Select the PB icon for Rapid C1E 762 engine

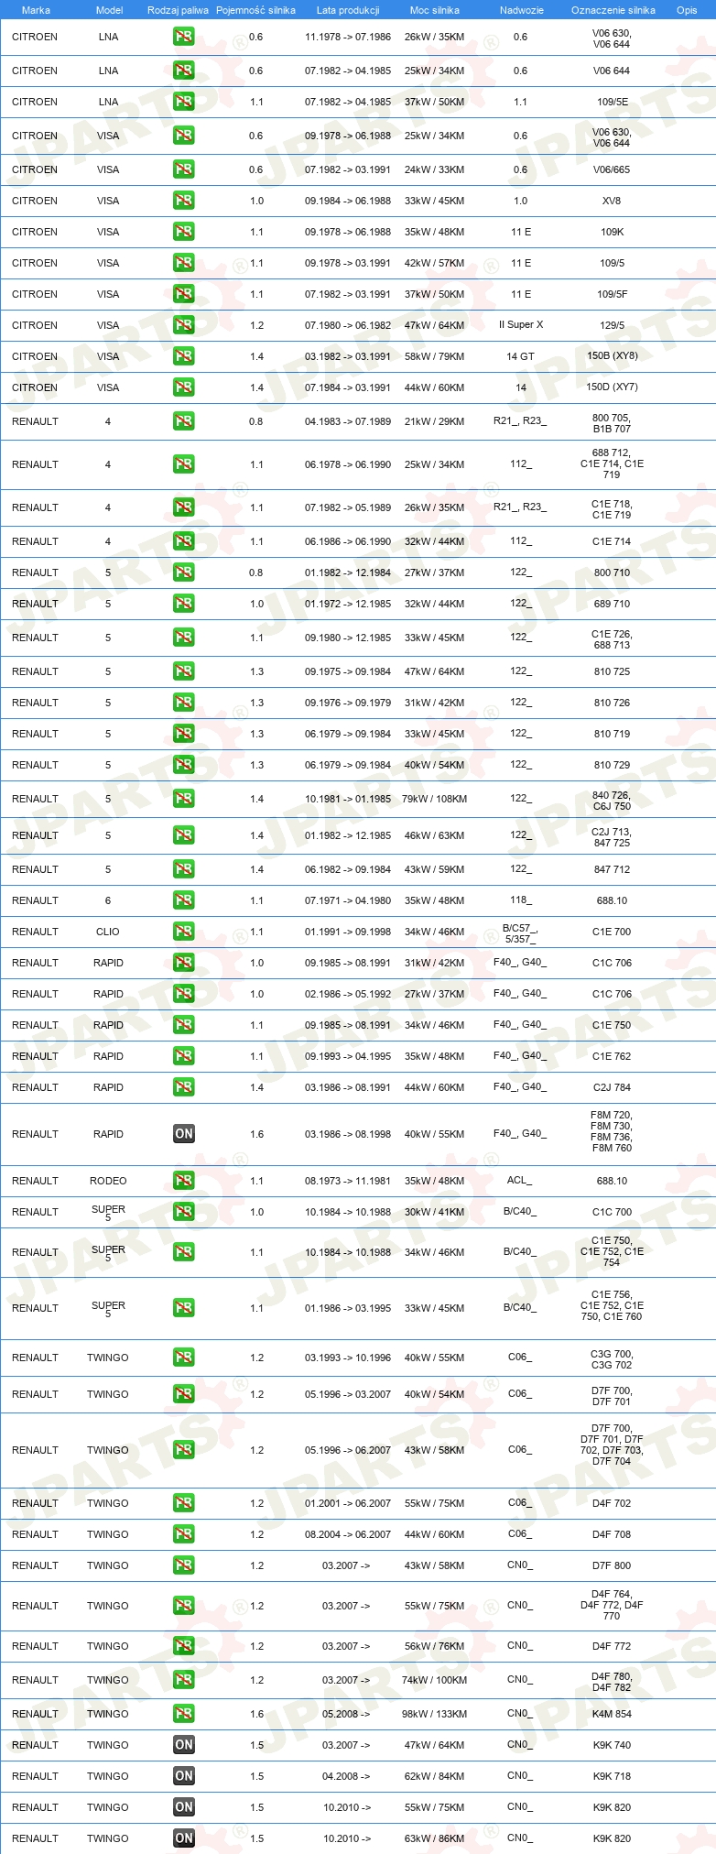(183, 1056)
